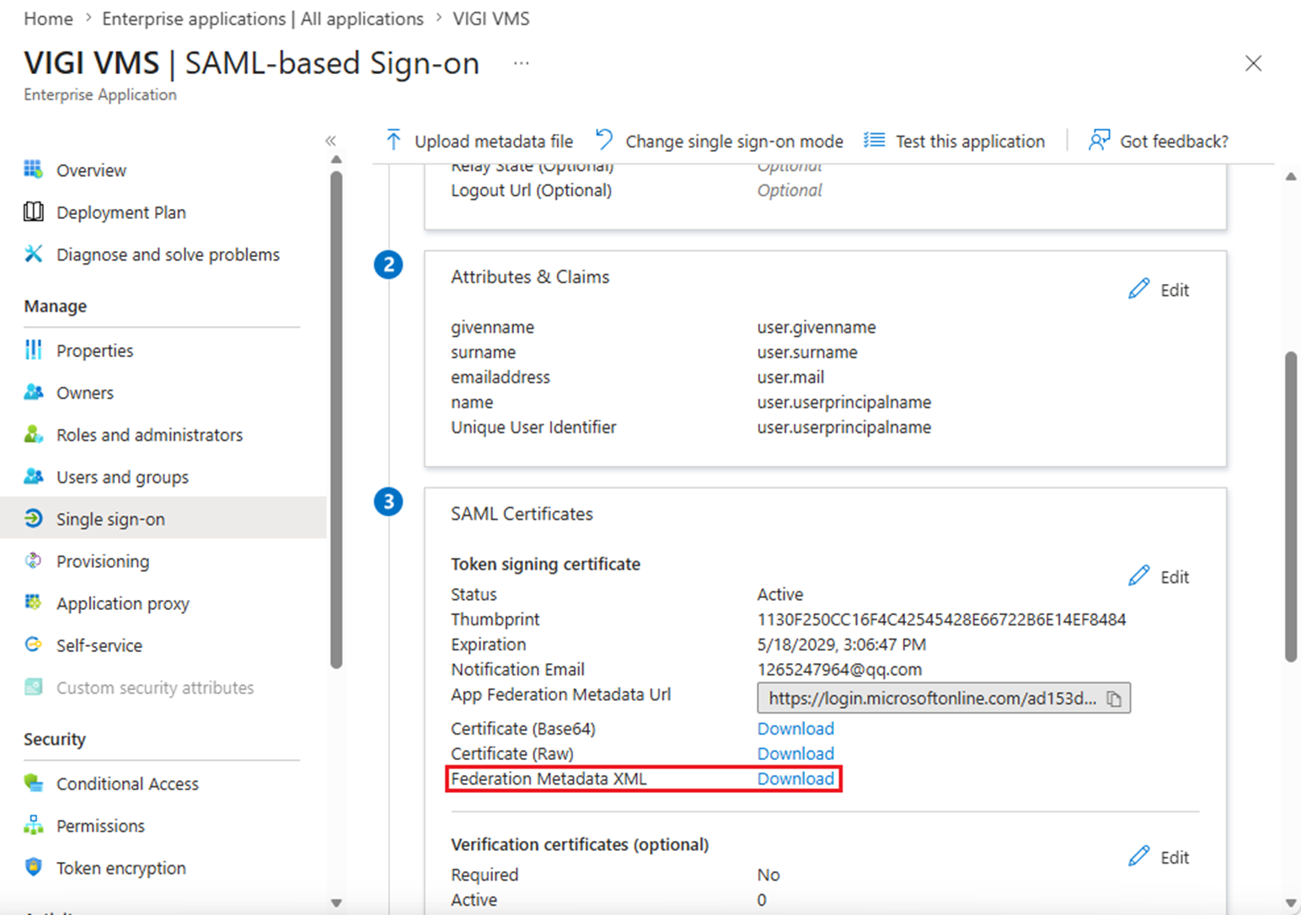Open the Permissions page

tap(100, 826)
